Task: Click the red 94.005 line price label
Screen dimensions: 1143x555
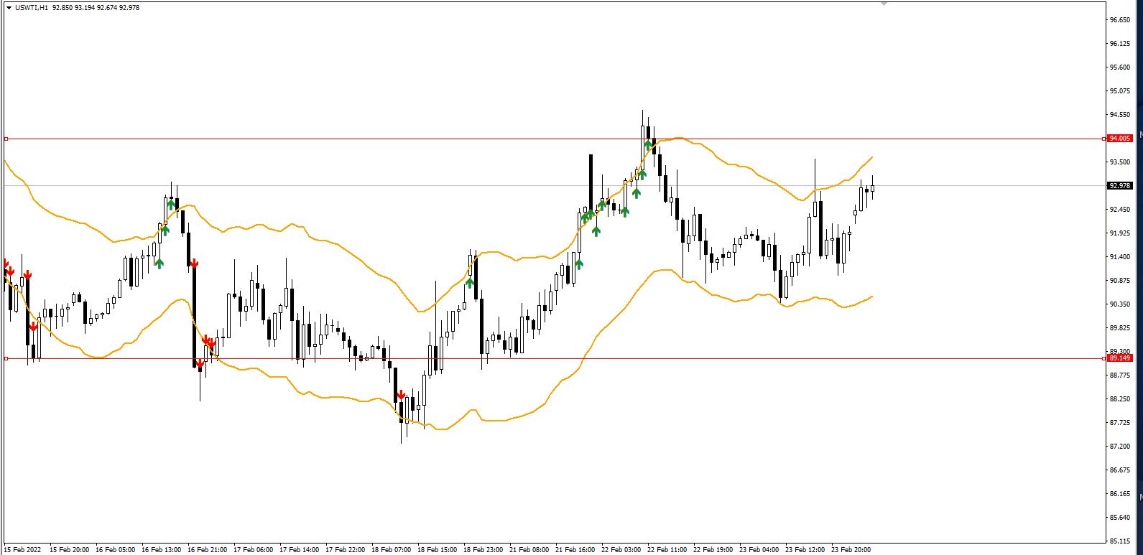Action: [1120, 138]
